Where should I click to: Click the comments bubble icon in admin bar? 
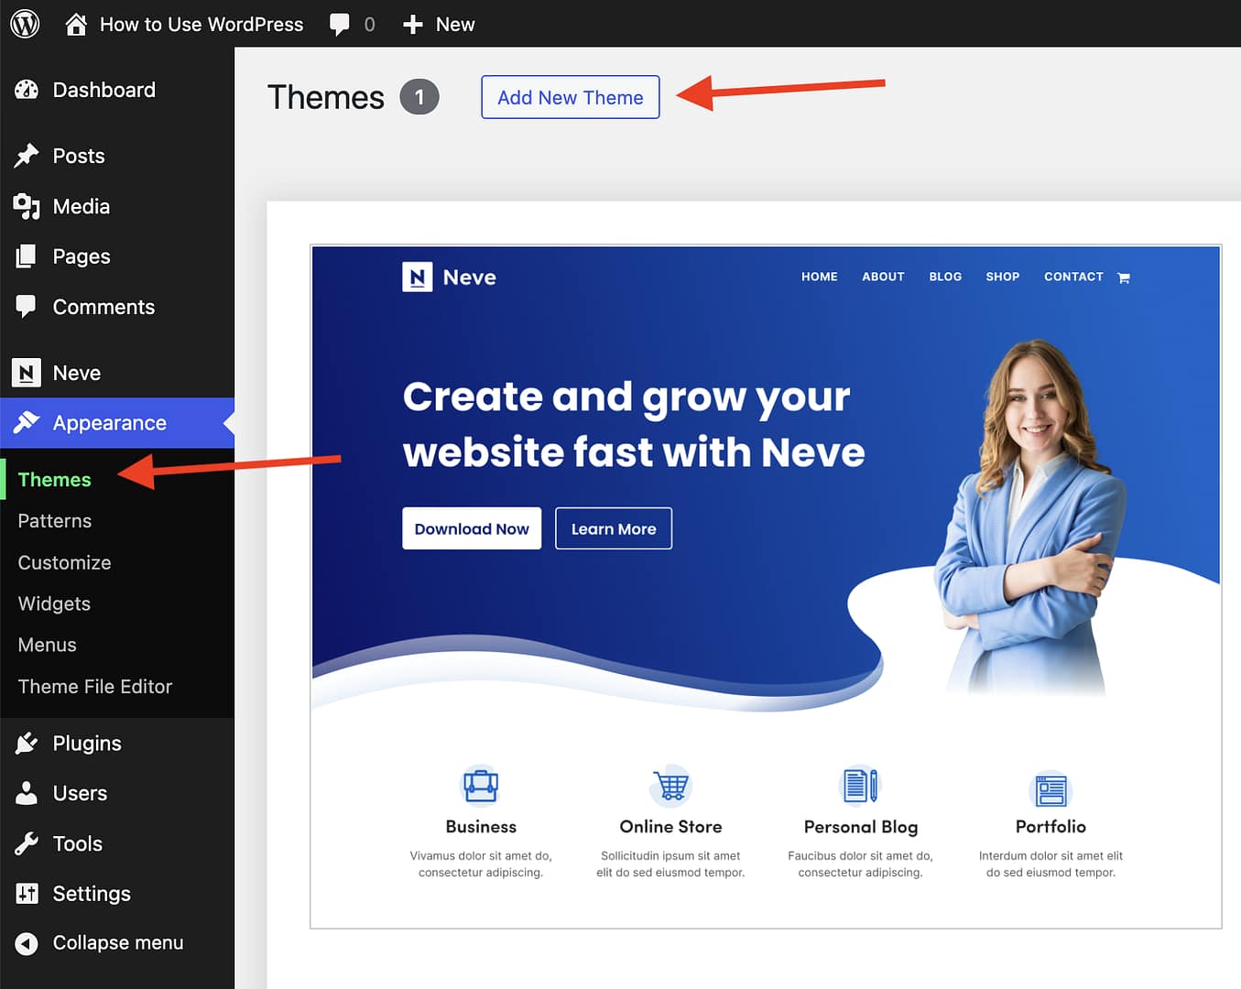(339, 25)
